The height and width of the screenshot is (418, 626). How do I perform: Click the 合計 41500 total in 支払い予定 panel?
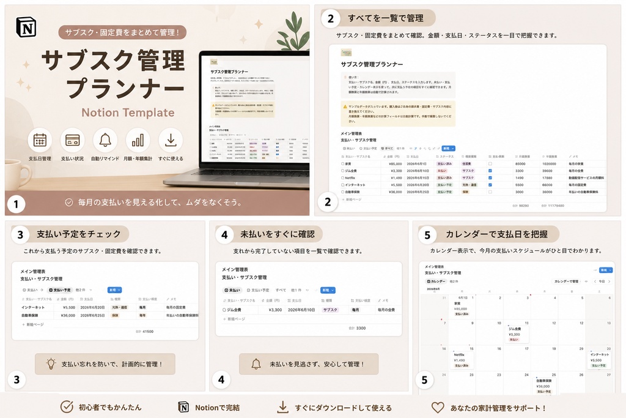144,331
